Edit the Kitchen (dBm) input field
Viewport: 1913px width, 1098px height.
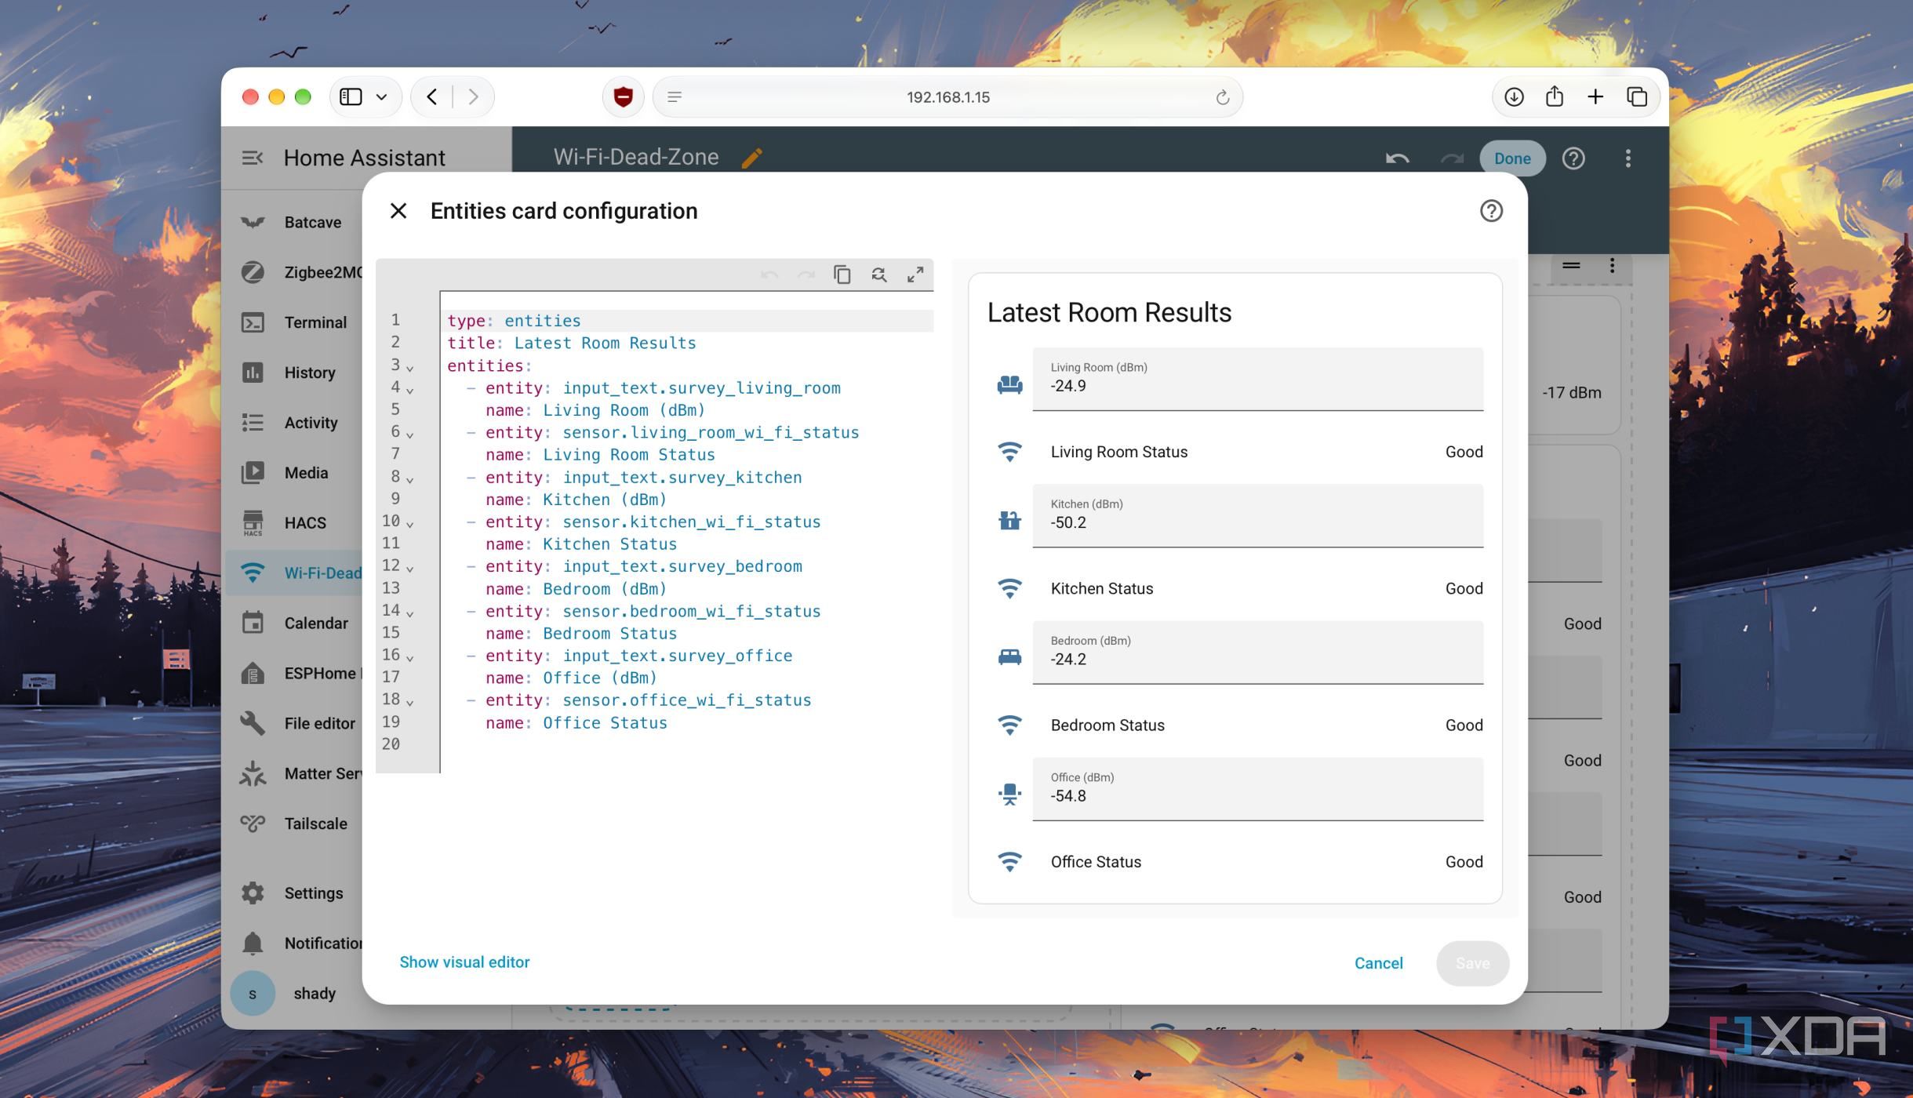1257,515
